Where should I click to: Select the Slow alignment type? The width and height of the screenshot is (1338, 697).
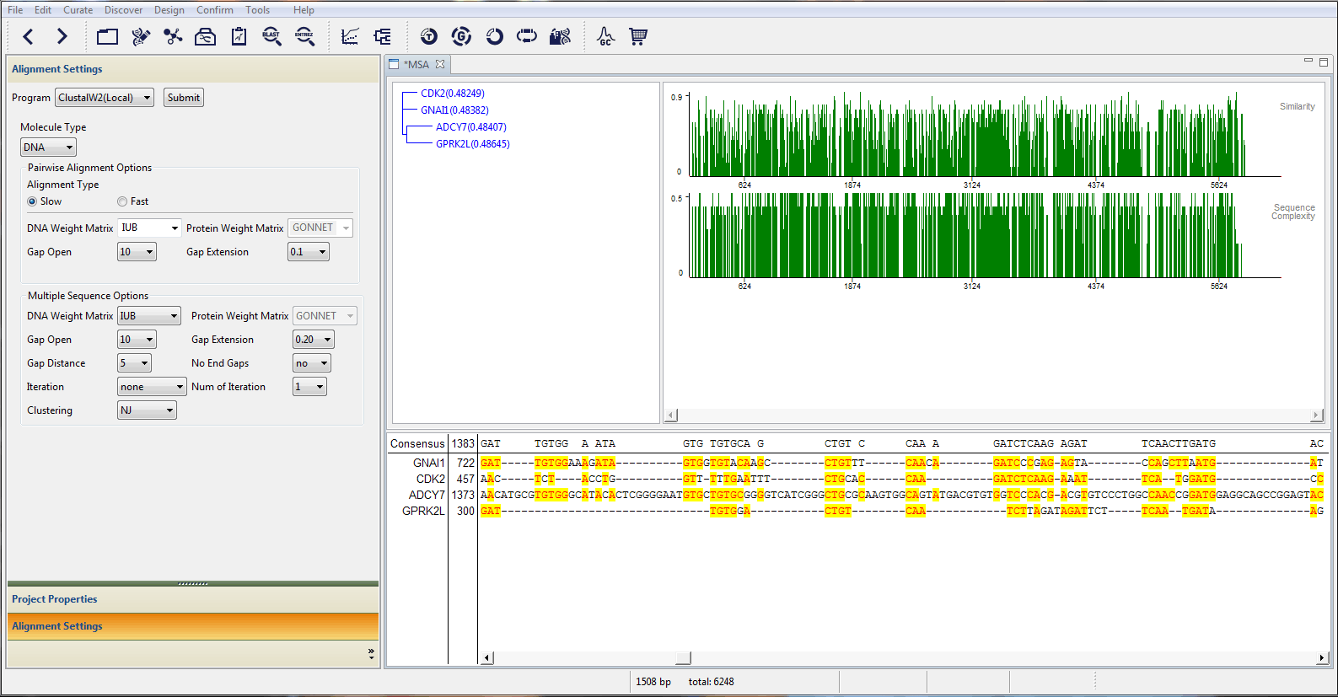pos(32,201)
